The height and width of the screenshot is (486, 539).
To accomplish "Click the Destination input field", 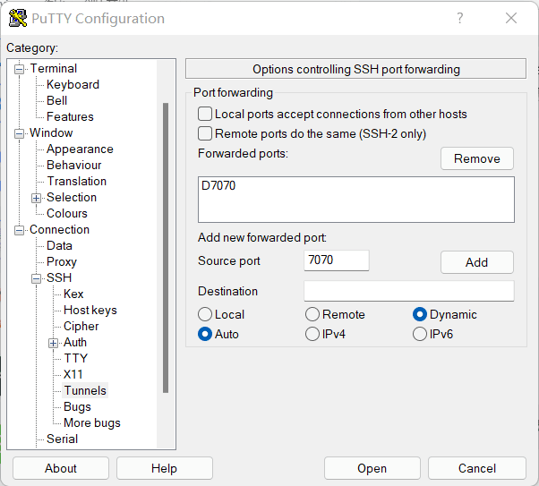I will coord(409,291).
